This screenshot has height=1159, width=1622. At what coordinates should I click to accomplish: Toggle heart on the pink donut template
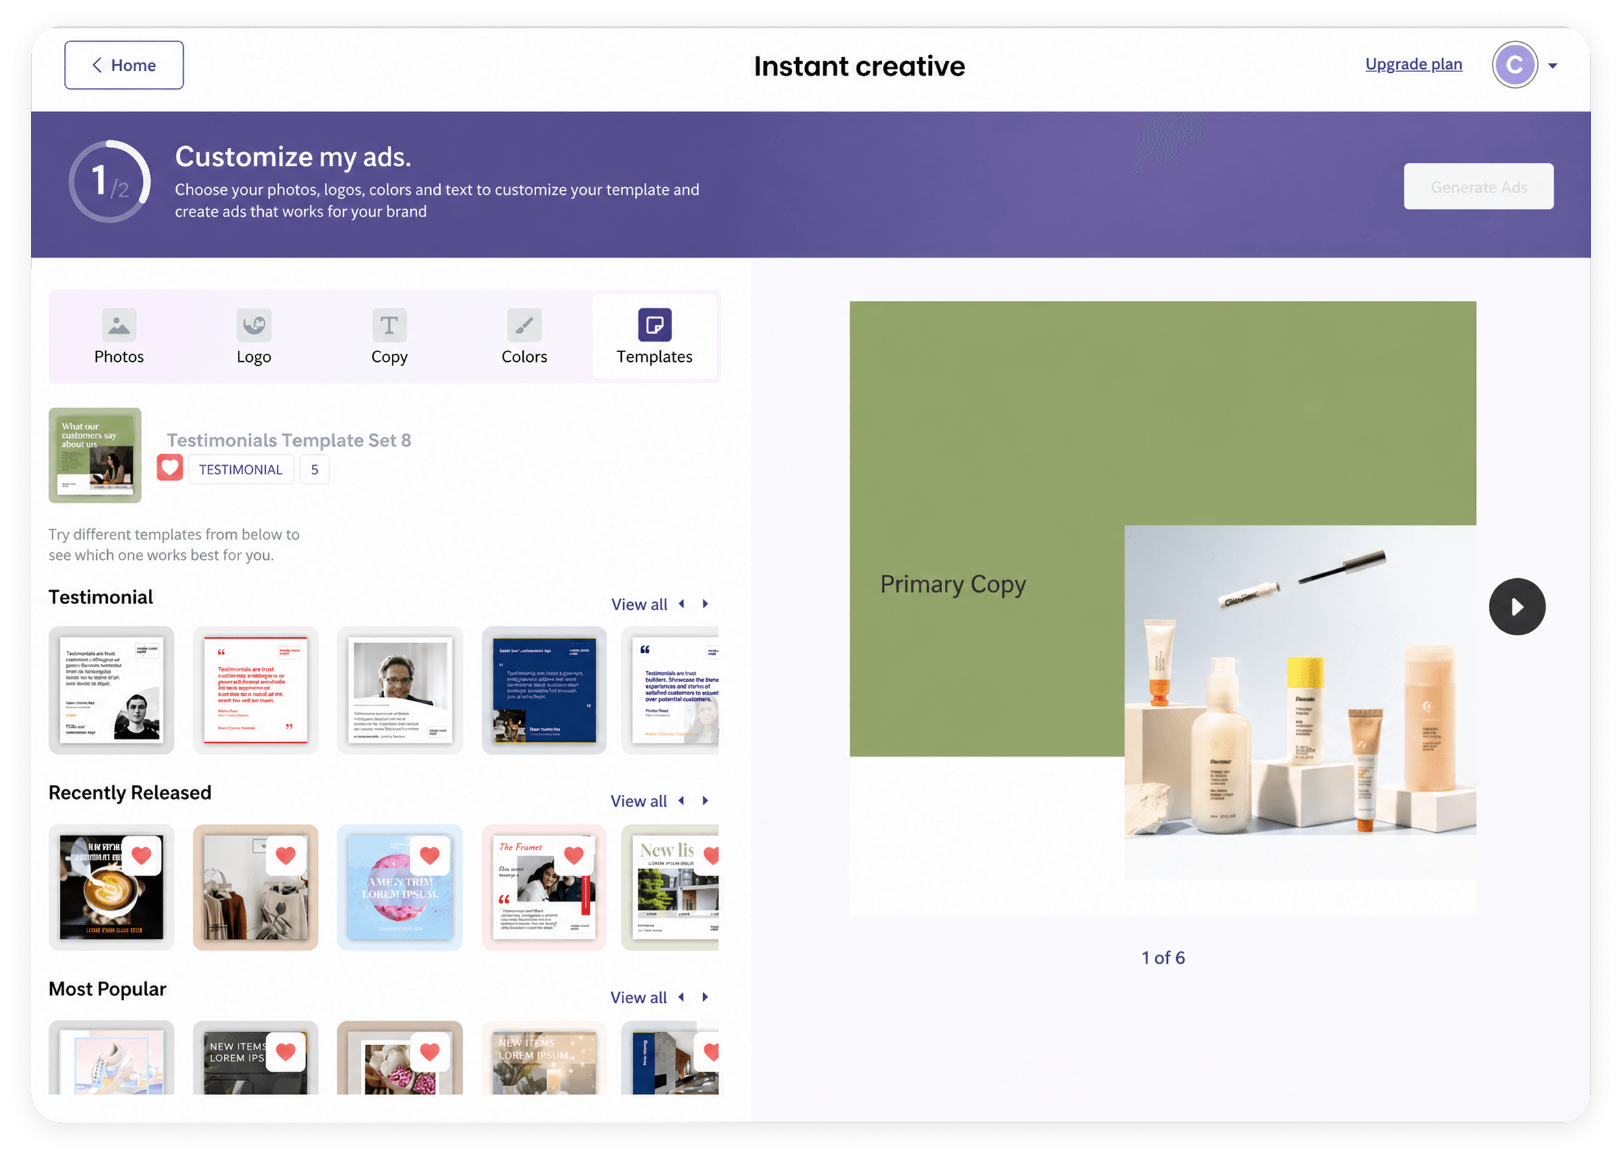point(430,855)
